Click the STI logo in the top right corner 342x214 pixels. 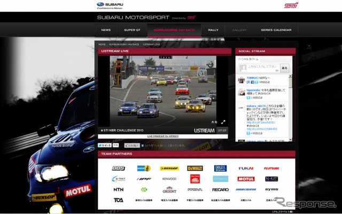point(291,5)
